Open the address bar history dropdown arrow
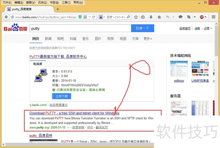This screenshot has height=148, width=220. click(90, 17)
